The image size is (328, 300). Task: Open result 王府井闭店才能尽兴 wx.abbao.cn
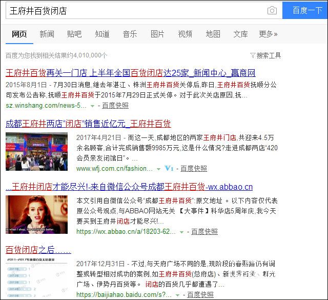coord(129,187)
